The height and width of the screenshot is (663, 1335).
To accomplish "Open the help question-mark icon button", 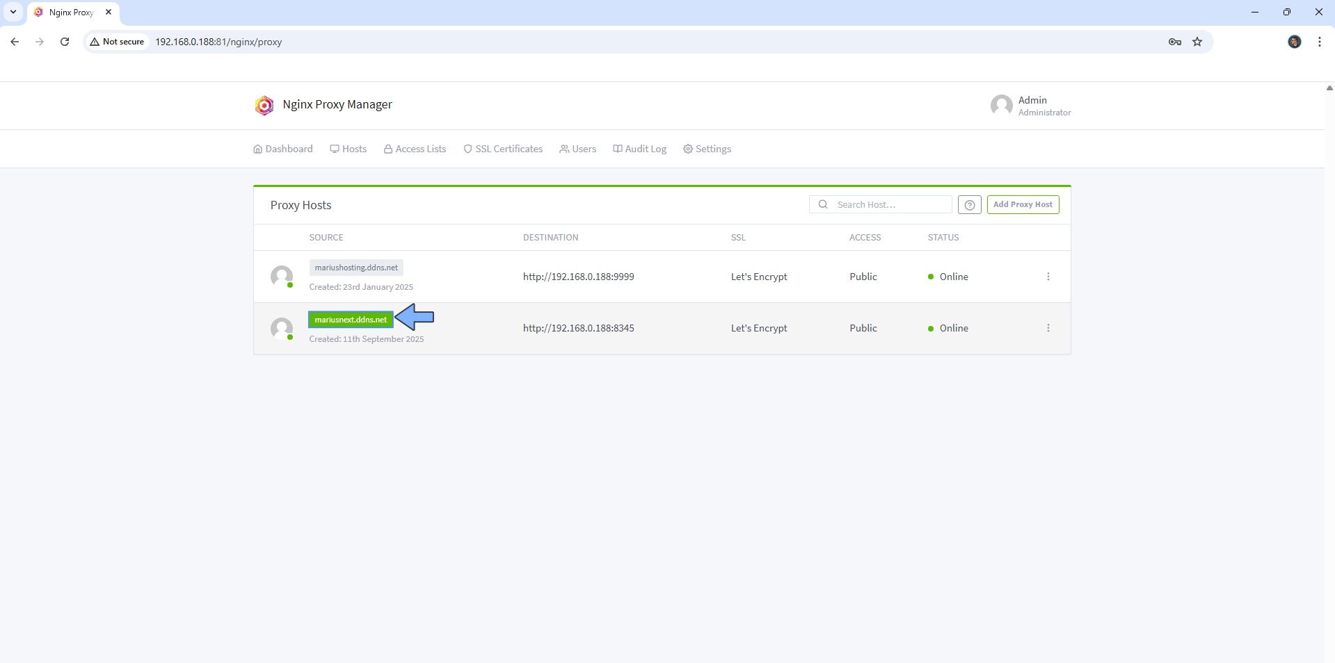I will [969, 205].
